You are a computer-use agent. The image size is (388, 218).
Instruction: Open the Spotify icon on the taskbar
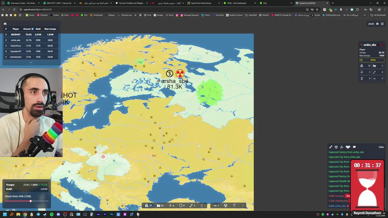click(x=52, y=215)
